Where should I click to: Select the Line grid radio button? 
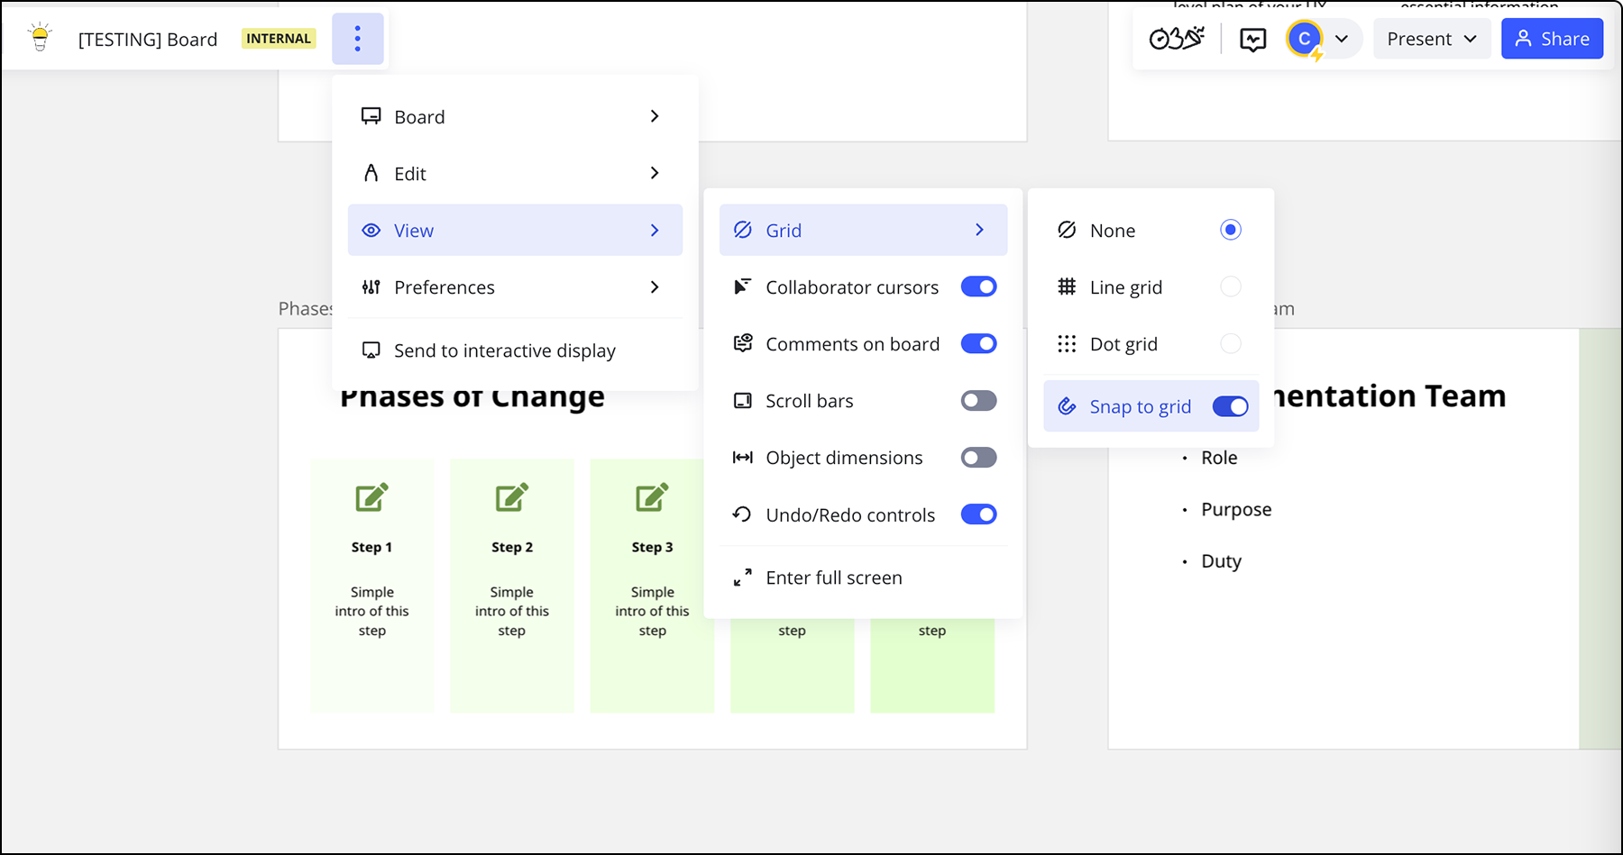pyautogui.click(x=1231, y=287)
